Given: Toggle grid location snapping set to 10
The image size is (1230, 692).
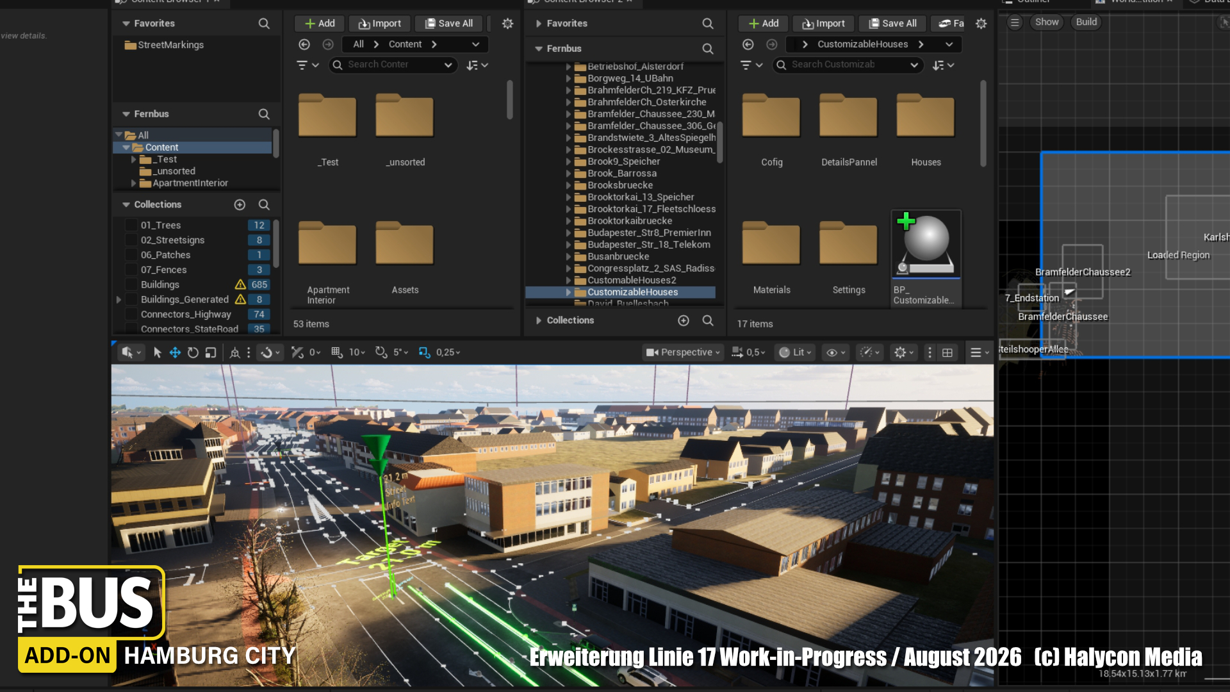Looking at the screenshot, I should point(337,352).
